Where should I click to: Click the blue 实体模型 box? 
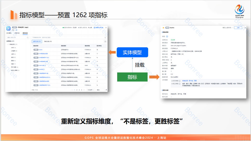point(132,52)
